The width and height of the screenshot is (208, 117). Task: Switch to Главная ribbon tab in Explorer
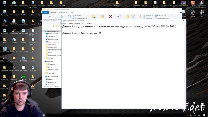[x=53, y=13]
